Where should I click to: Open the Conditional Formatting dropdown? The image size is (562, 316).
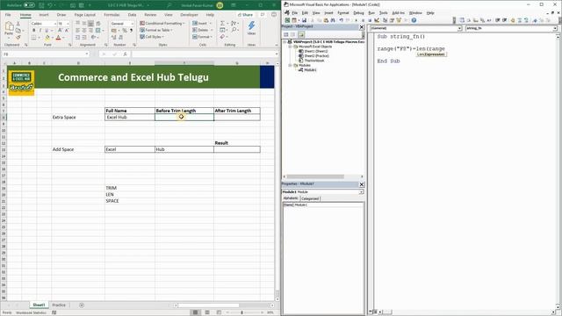pyautogui.click(x=162, y=24)
